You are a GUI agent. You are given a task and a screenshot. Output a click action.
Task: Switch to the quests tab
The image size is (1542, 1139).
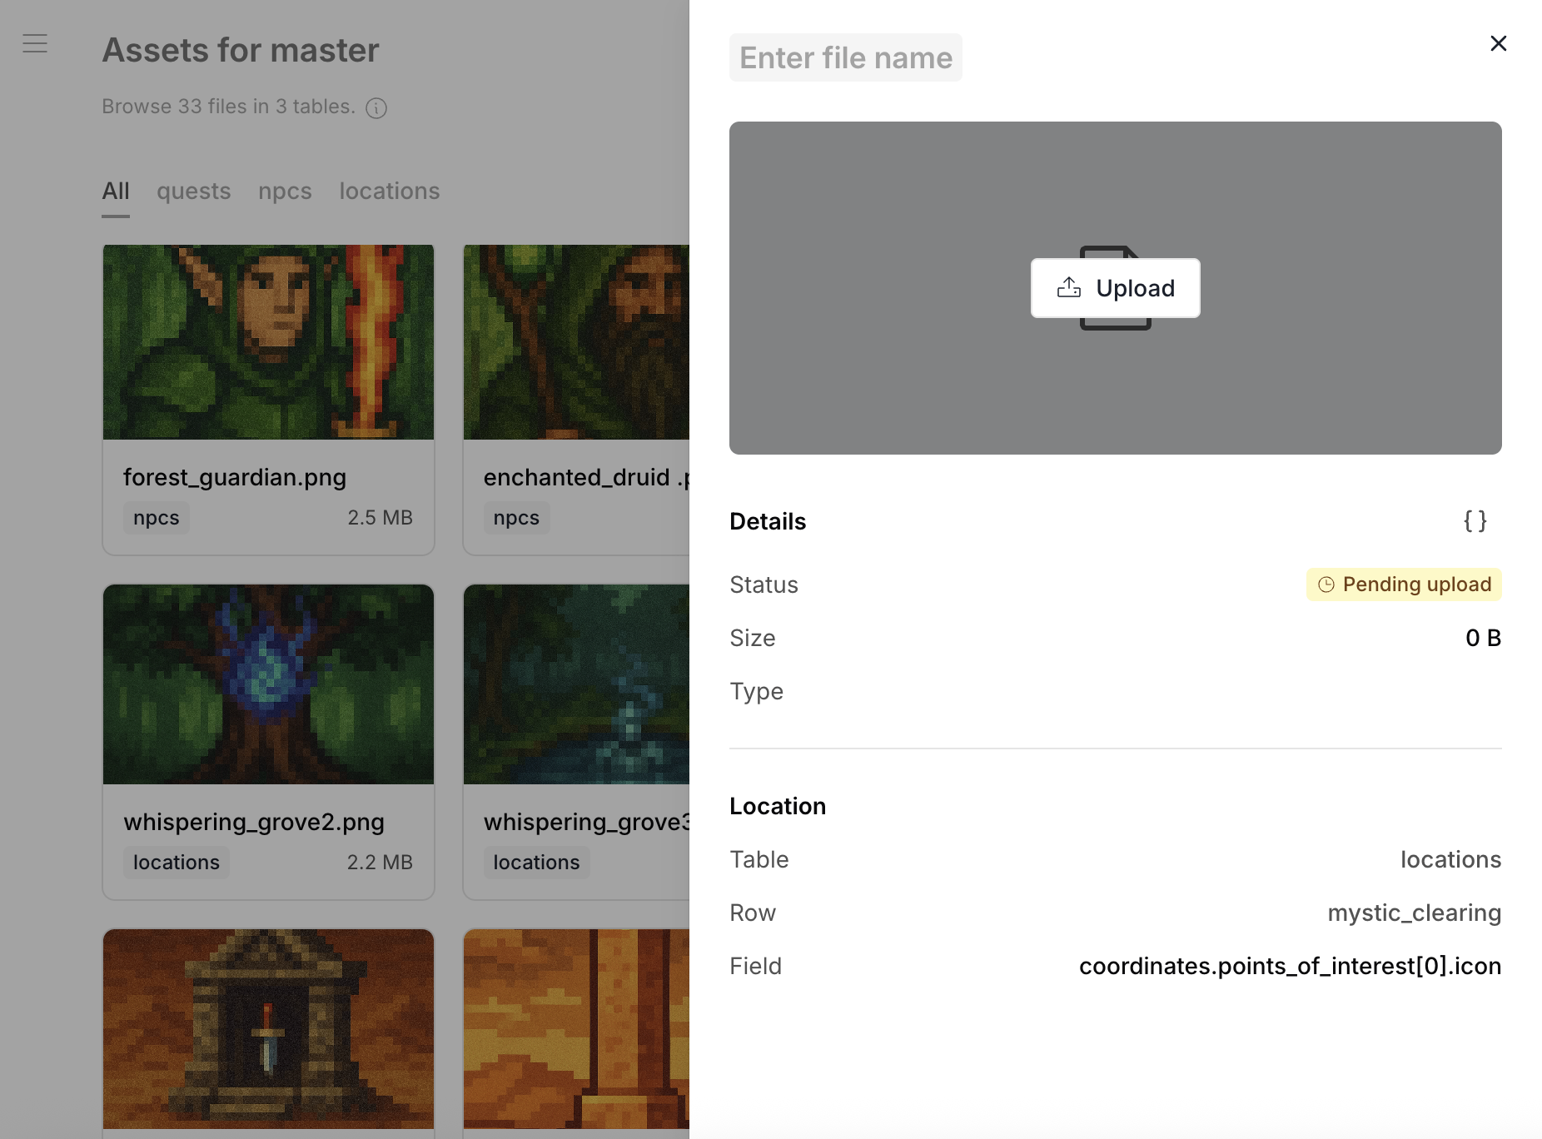pyautogui.click(x=193, y=191)
